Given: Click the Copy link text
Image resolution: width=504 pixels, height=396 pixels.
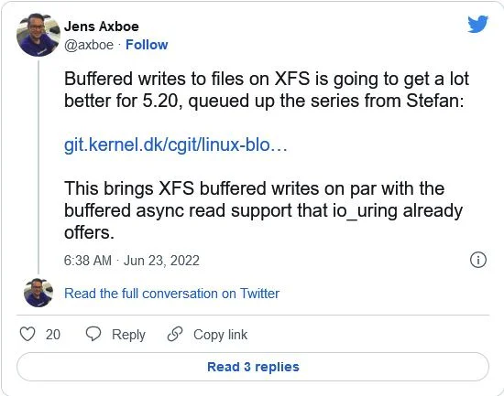Looking at the screenshot, I should (x=220, y=335).
